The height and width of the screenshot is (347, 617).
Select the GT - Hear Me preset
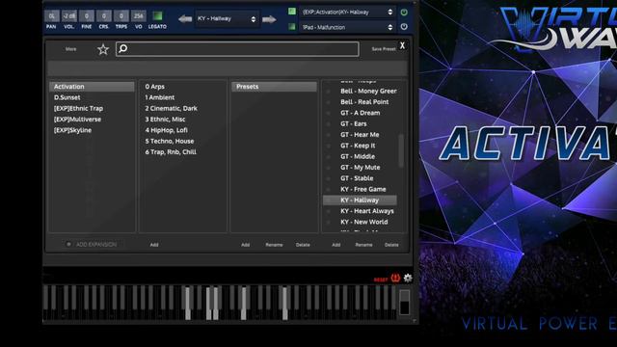click(x=360, y=135)
